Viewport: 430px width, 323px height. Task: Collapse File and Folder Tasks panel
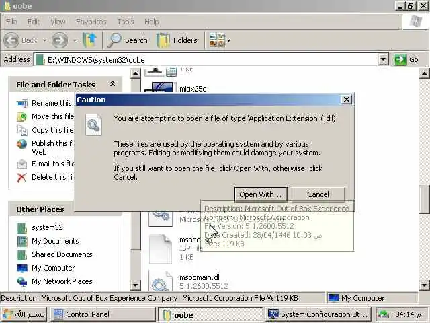[x=112, y=84]
